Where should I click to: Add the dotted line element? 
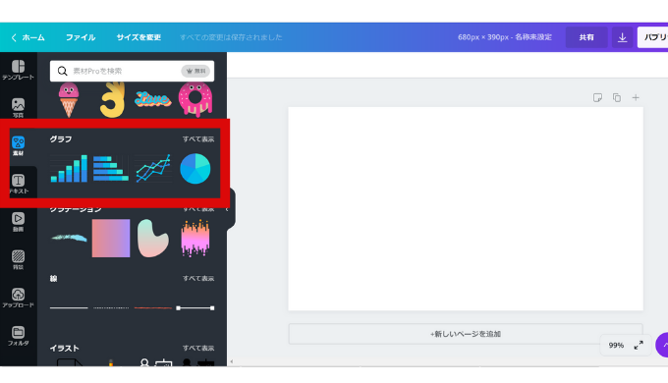coord(111,307)
